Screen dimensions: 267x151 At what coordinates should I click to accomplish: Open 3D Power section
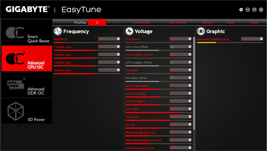(x=27, y=111)
